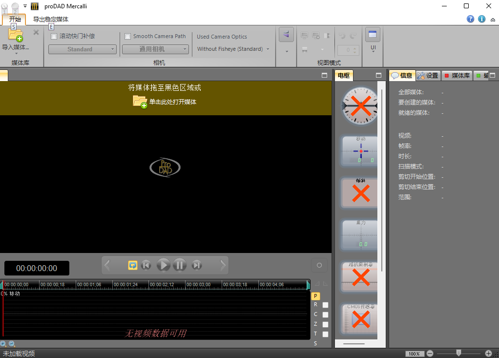This screenshot has width=499, height=358.
Task: Expand the UI dropdown arrow
Action: (x=374, y=52)
